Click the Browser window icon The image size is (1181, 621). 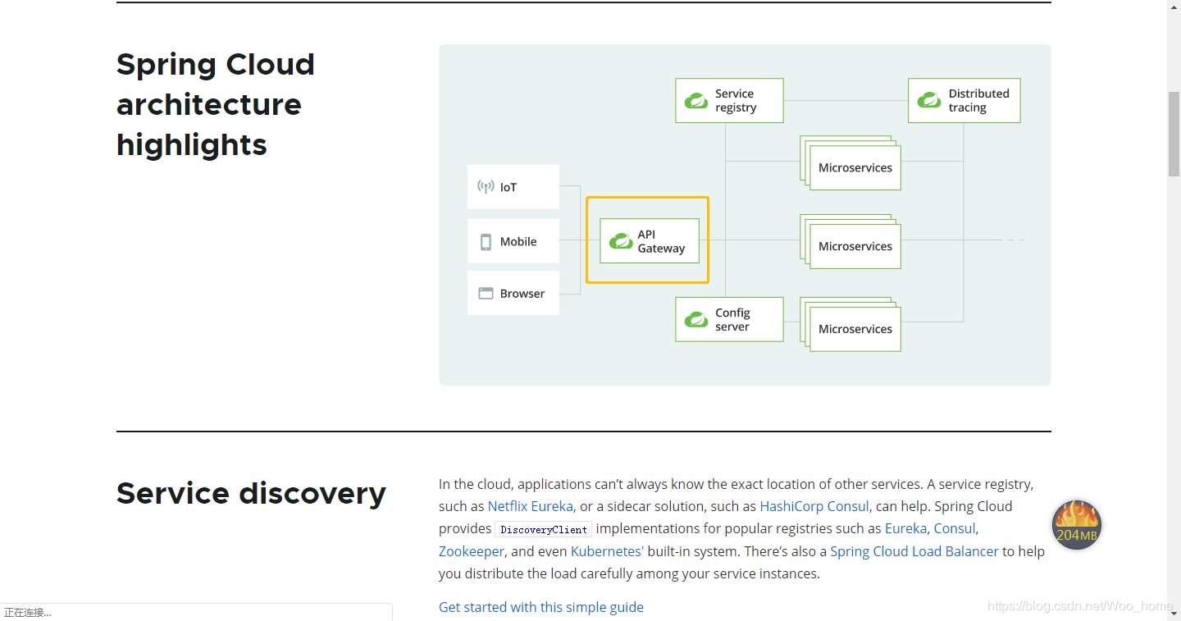[486, 293]
